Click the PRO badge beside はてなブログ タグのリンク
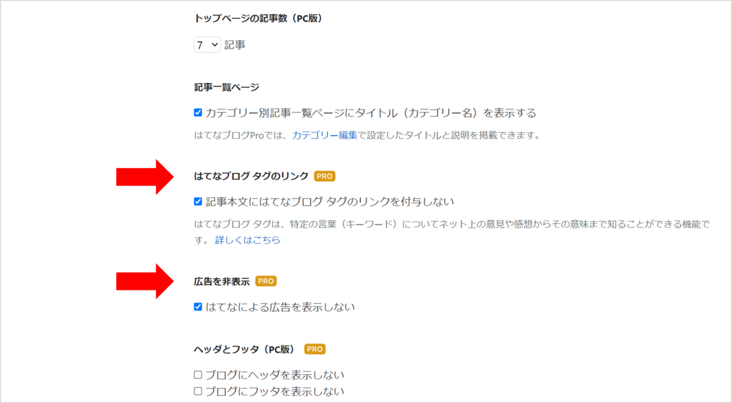Screen dimensions: 732x403 pyautogui.click(x=325, y=176)
